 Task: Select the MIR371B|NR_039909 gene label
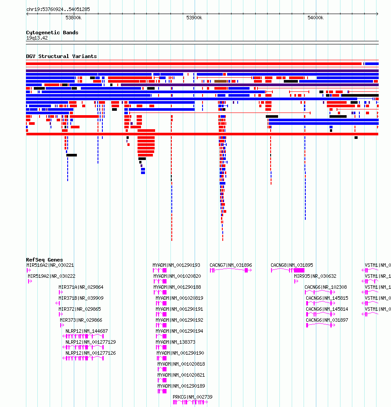point(81,298)
